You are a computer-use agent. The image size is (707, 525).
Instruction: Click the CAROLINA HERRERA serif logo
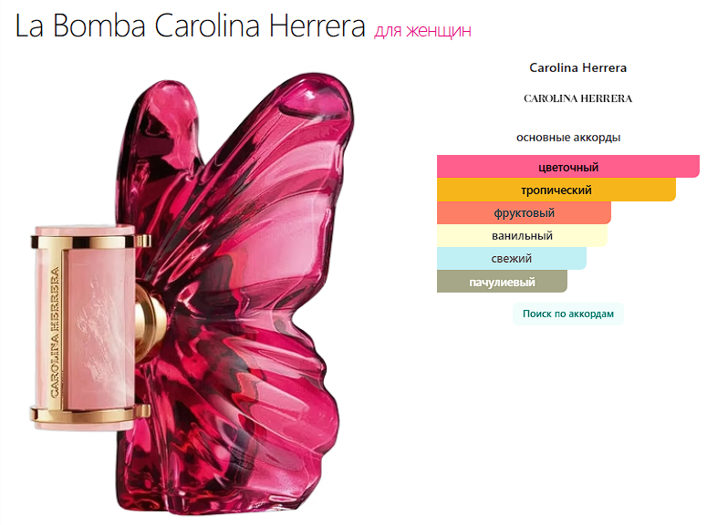click(x=577, y=98)
